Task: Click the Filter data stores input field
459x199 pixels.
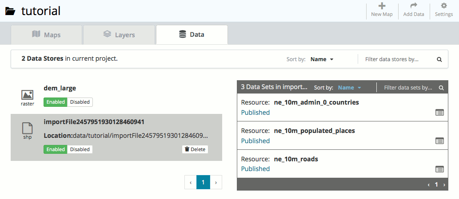Action: pyautogui.click(x=398, y=59)
